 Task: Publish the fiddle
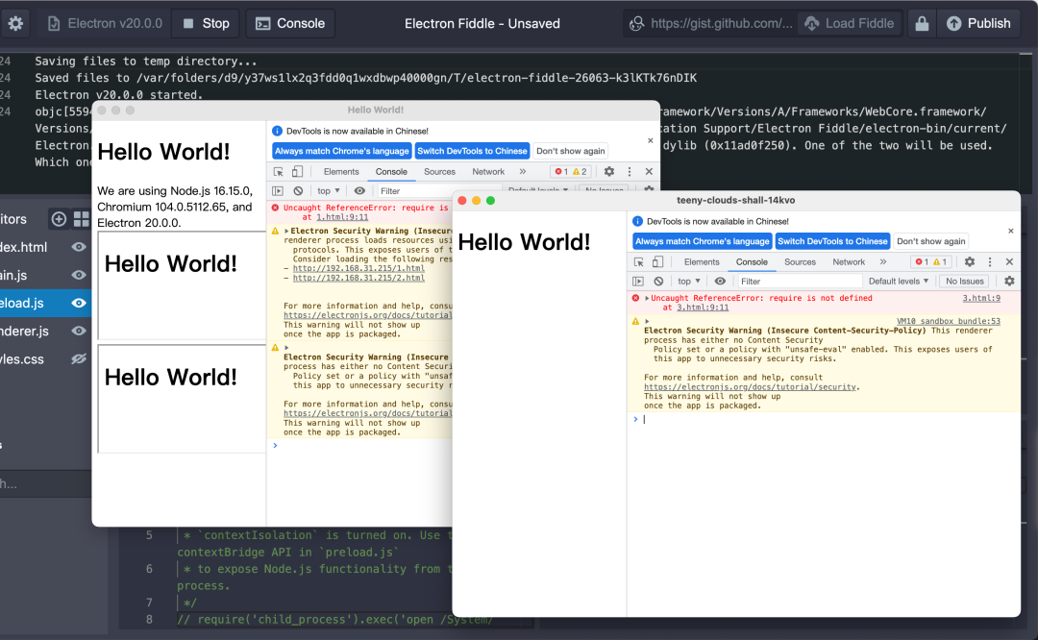[x=979, y=24]
